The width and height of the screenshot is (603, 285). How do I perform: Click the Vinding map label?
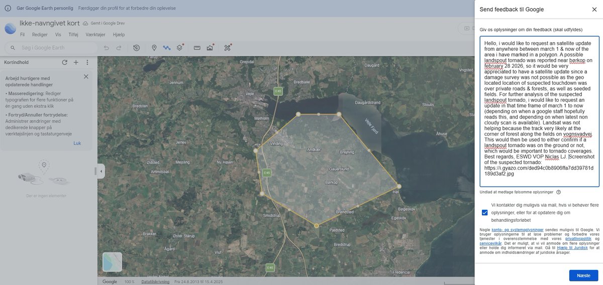pyautogui.click(x=276, y=144)
